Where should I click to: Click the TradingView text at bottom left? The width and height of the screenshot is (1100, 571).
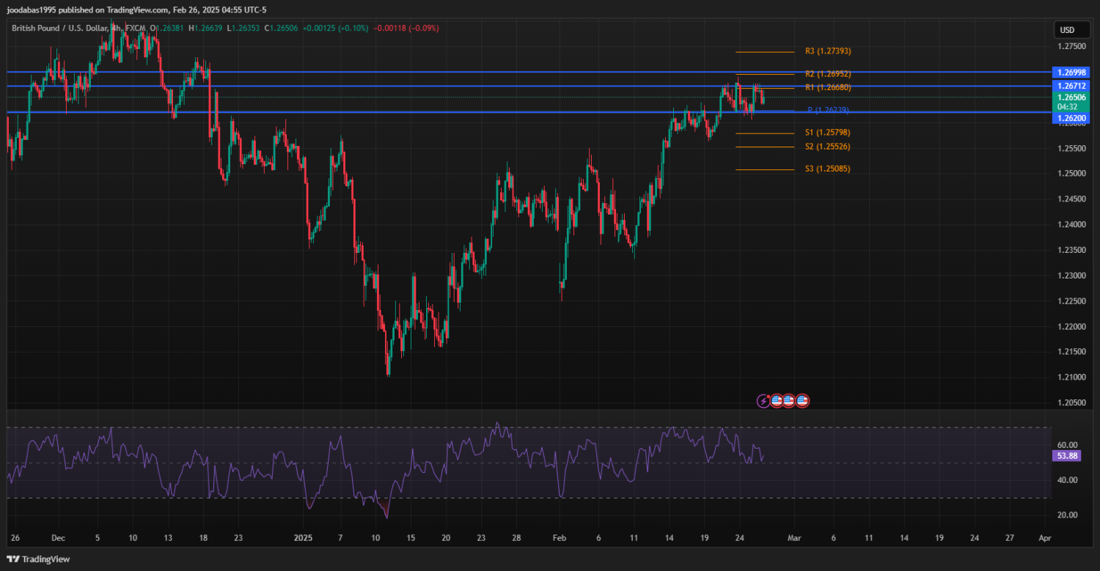point(46,559)
